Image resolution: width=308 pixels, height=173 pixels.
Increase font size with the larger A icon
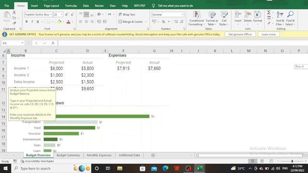pos(66,14)
